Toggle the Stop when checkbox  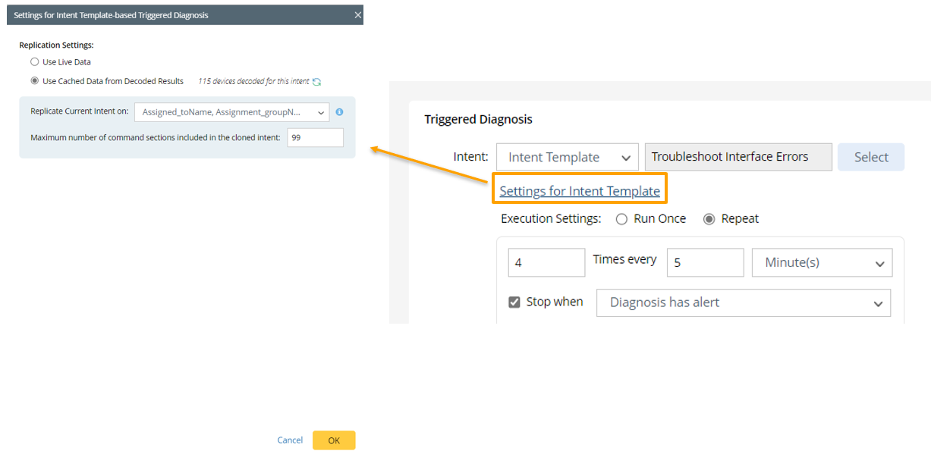514,302
